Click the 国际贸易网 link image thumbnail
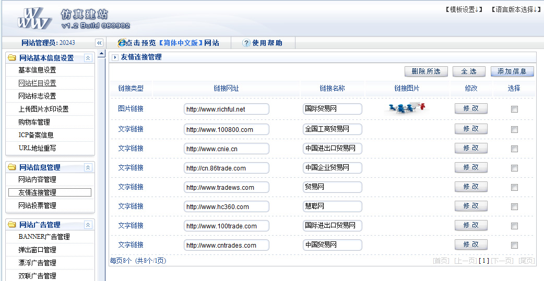The image size is (544, 281). [x=407, y=108]
